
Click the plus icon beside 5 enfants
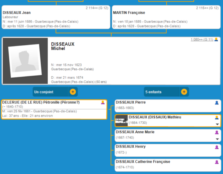coord(184,92)
